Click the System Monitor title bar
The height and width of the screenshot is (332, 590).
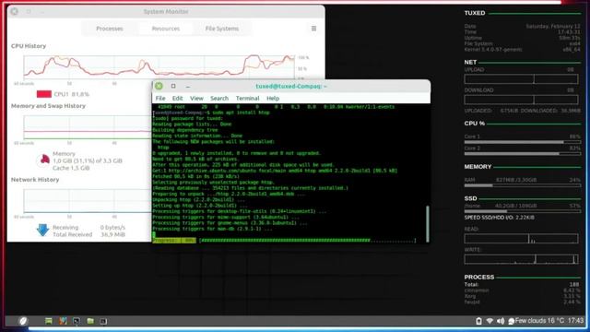pyautogui.click(x=166, y=12)
